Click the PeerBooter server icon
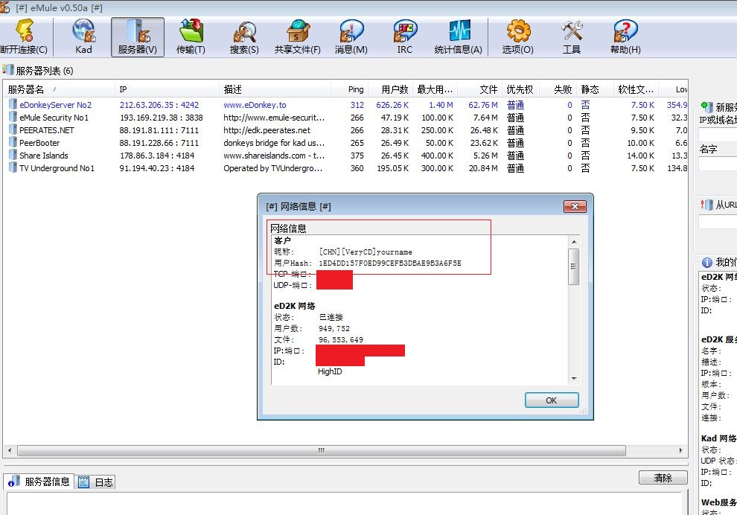 pos(13,142)
